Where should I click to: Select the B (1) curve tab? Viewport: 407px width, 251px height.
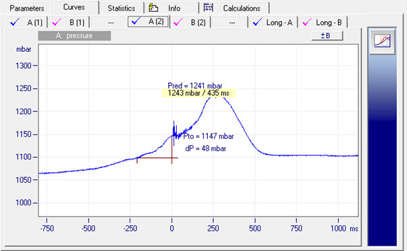[x=69, y=22]
